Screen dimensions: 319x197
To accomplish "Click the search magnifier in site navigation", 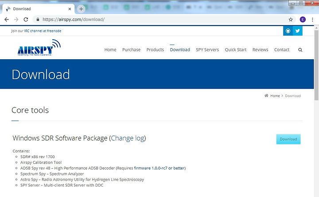I will 300,50.
